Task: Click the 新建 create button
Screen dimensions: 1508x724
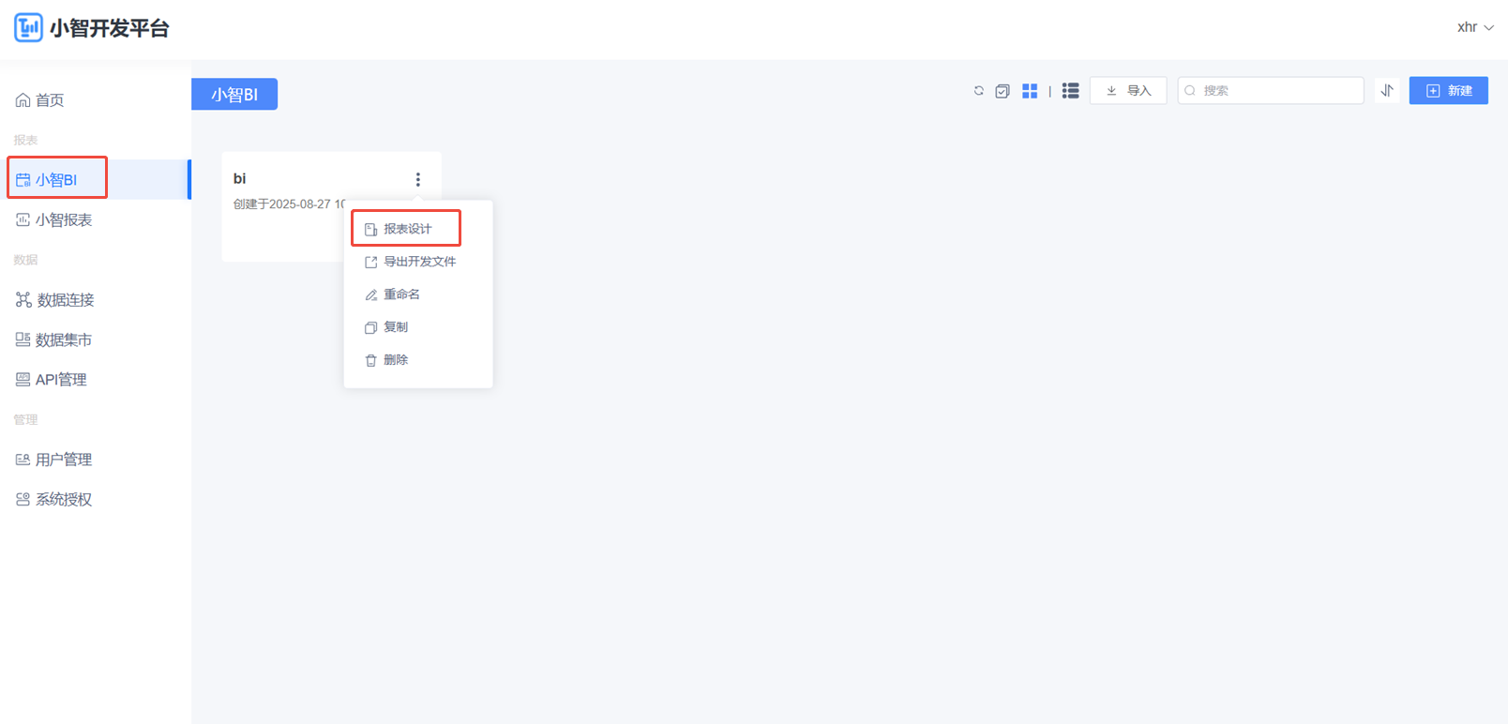Action: (1448, 91)
